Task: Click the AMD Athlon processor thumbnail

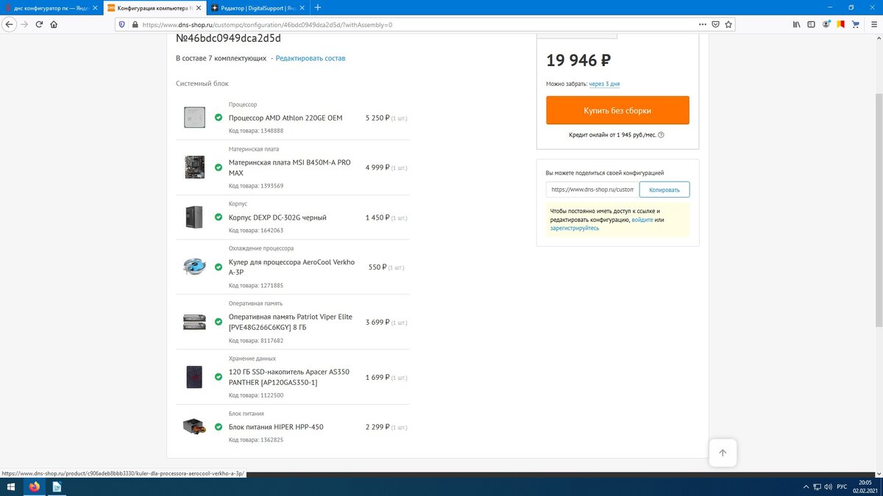Action: tap(194, 118)
